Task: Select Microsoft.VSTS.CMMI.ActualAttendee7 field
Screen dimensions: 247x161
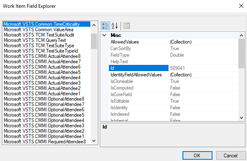Action: point(47,62)
